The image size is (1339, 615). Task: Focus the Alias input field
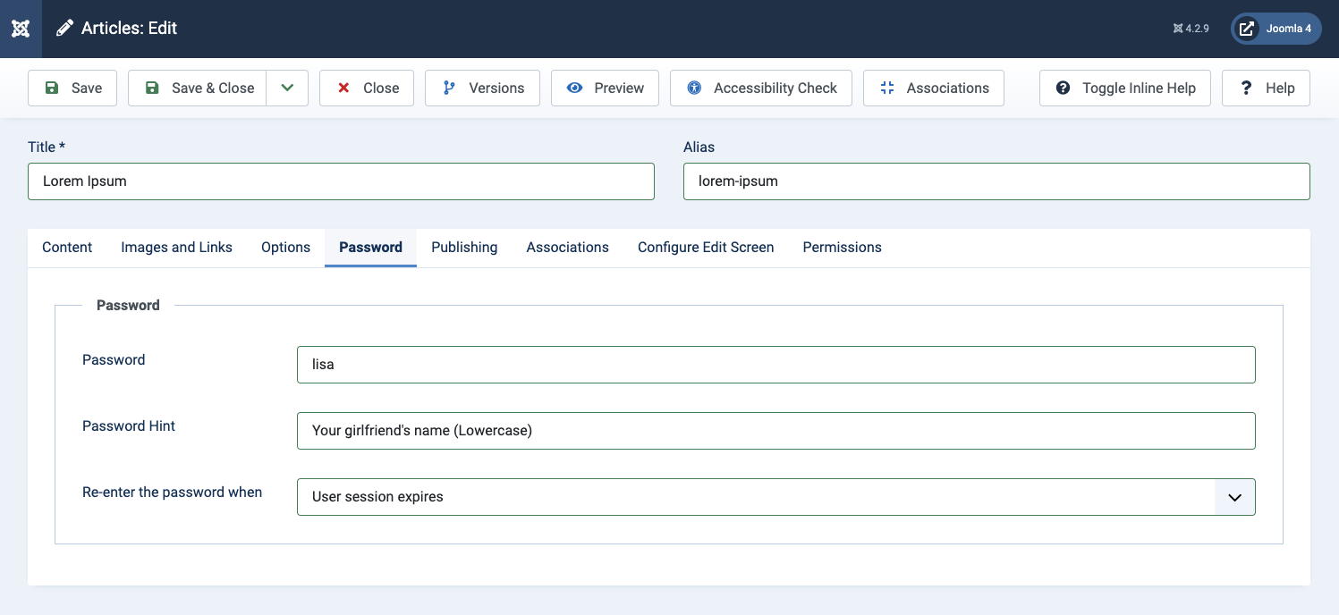point(996,181)
